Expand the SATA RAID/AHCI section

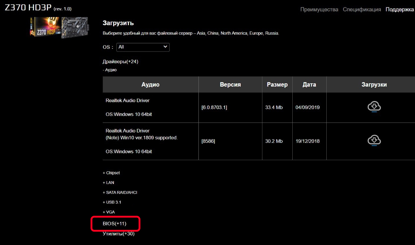coord(120,192)
